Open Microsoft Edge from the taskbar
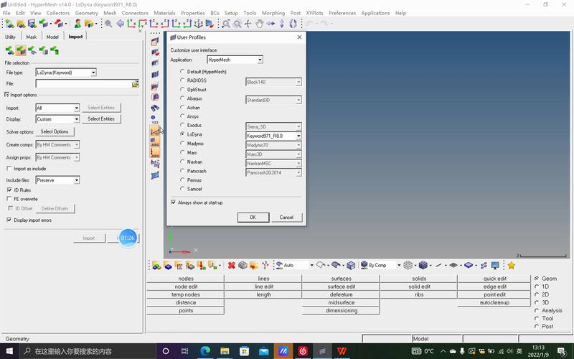Image resolution: width=574 pixels, height=359 pixels. (205, 351)
